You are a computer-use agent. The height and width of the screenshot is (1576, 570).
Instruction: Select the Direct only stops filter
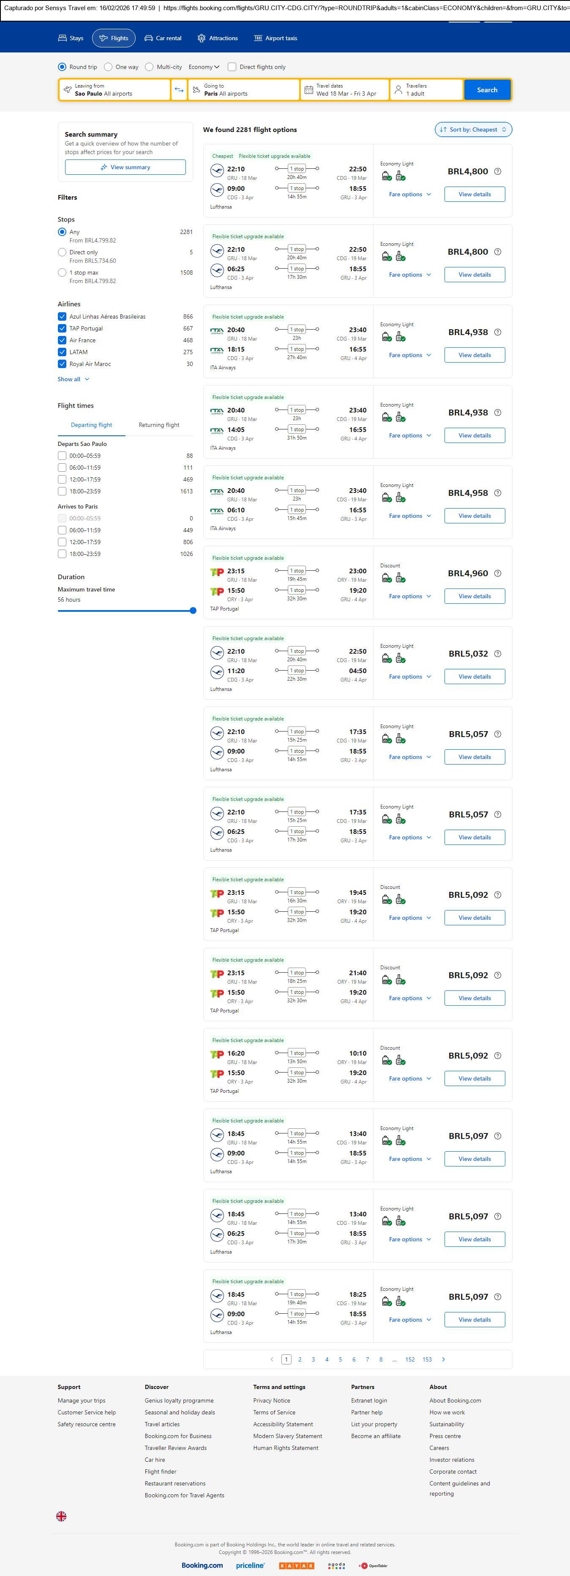(62, 252)
